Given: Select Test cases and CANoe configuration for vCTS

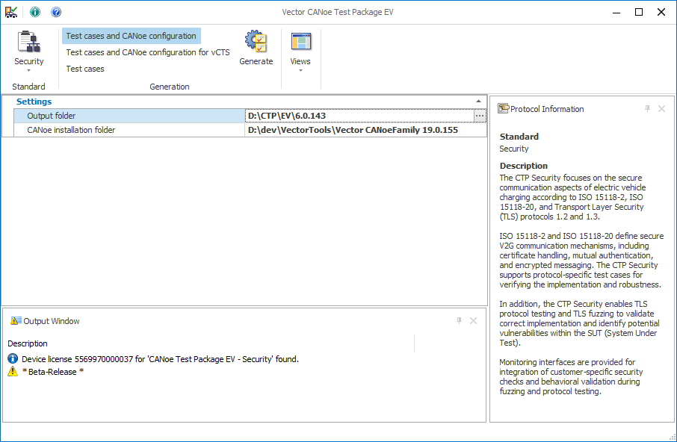Looking at the screenshot, I should pos(148,52).
